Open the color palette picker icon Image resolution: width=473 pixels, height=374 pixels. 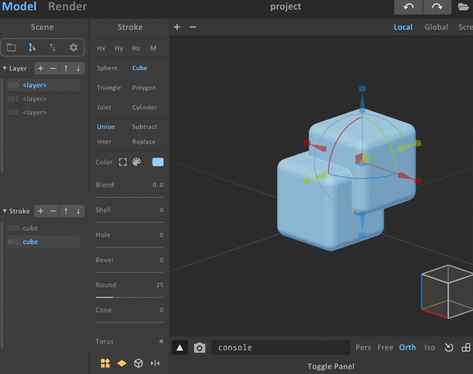pyautogui.click(x=136, y=162)
